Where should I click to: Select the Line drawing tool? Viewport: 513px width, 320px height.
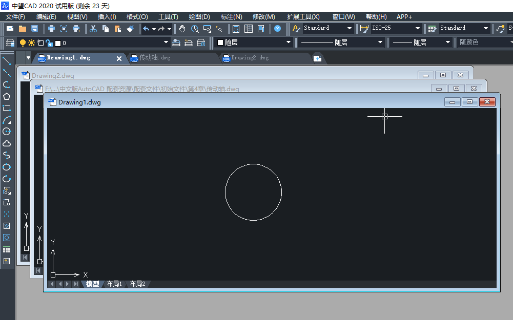coord(7,61)
